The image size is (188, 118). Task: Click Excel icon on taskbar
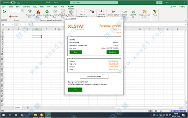(48, 115)
